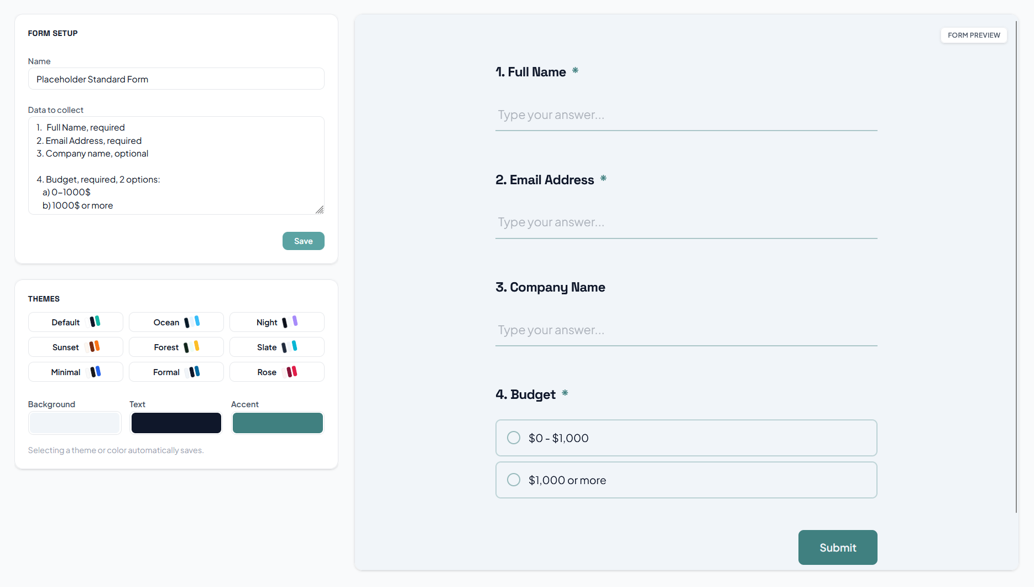Click the Email Address answer field
This screenshot has width=1034, height=587.
click(686, 222)
